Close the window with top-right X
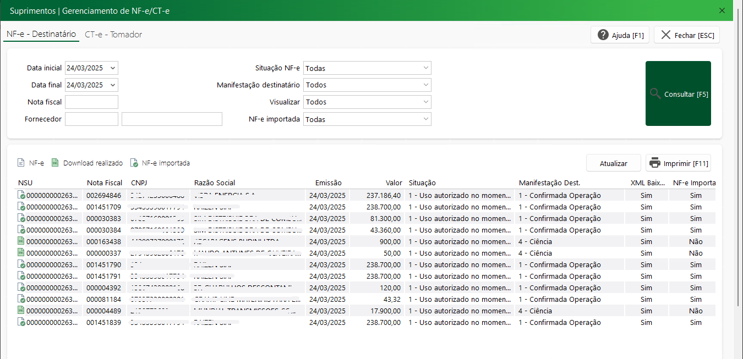This screenshot has width=743, height=359. [x=722, y=10]
